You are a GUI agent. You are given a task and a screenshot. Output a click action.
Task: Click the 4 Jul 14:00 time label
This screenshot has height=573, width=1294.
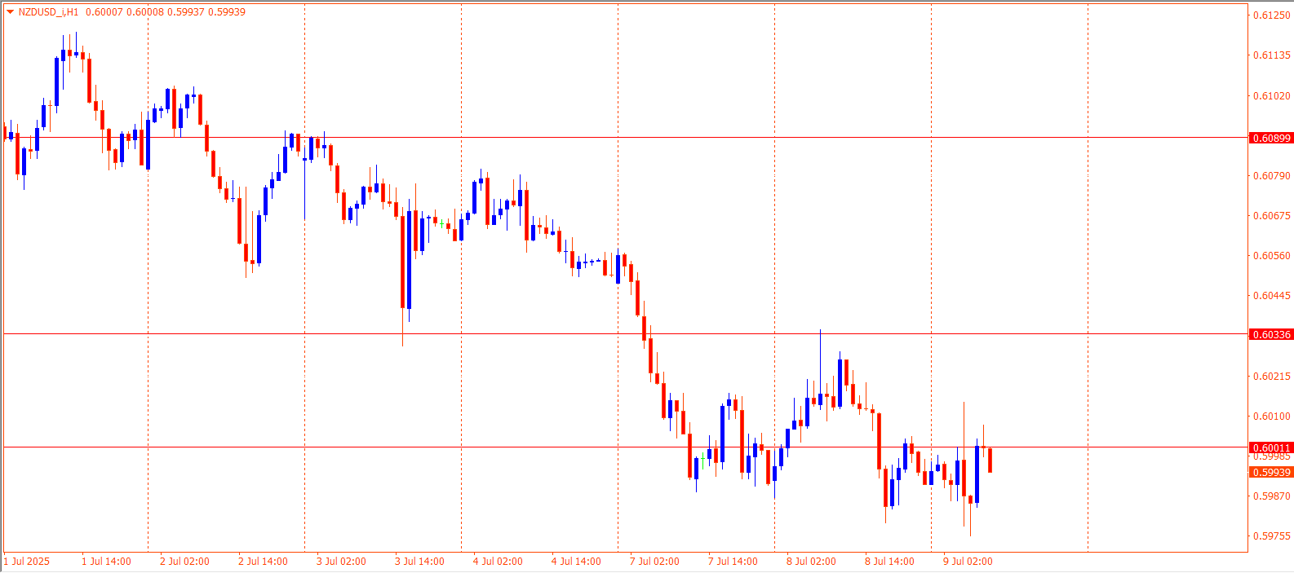576,562
